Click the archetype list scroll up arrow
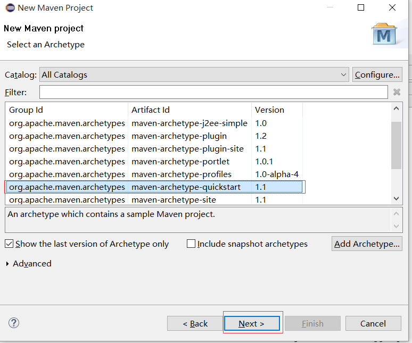412x343 pixels. 396,108
